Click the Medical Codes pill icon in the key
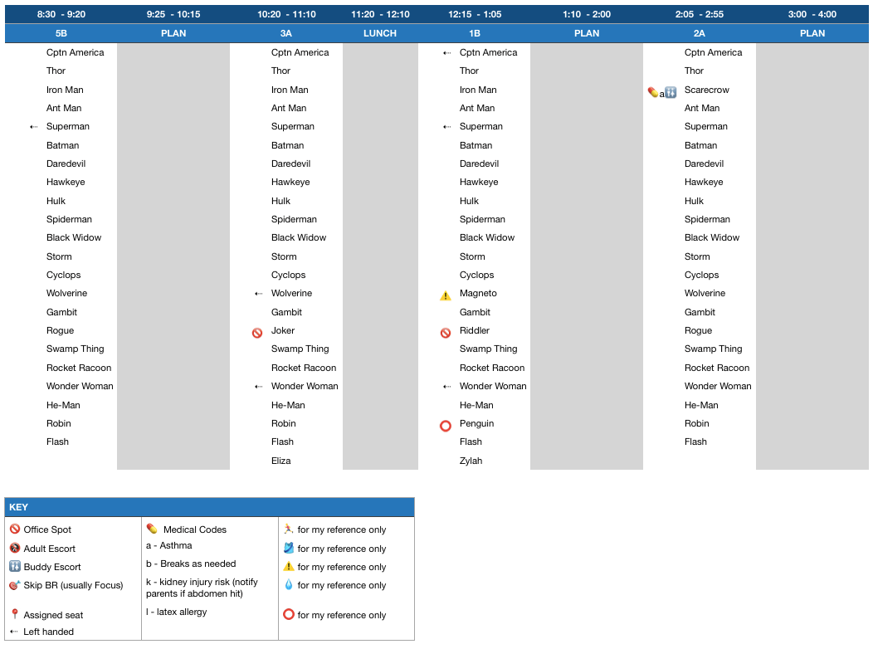 click(x=152, y=528)
